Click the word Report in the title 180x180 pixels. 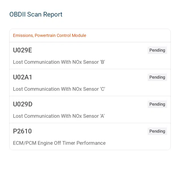53,14
